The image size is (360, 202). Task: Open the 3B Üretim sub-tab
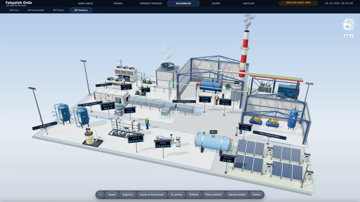(58, 10)
